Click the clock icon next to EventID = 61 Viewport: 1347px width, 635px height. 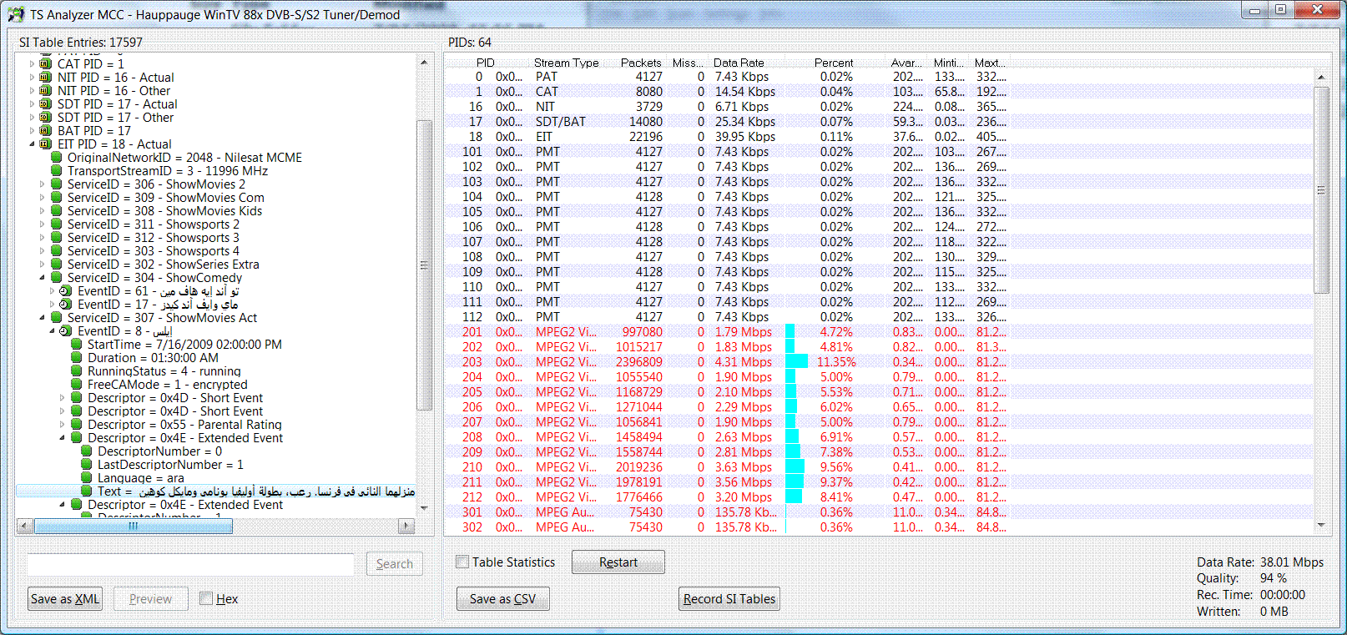[x=66, y=291]
